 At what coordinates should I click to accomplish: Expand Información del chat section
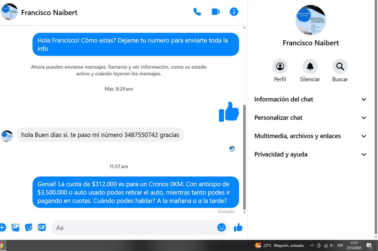click(x=310, y=99)
